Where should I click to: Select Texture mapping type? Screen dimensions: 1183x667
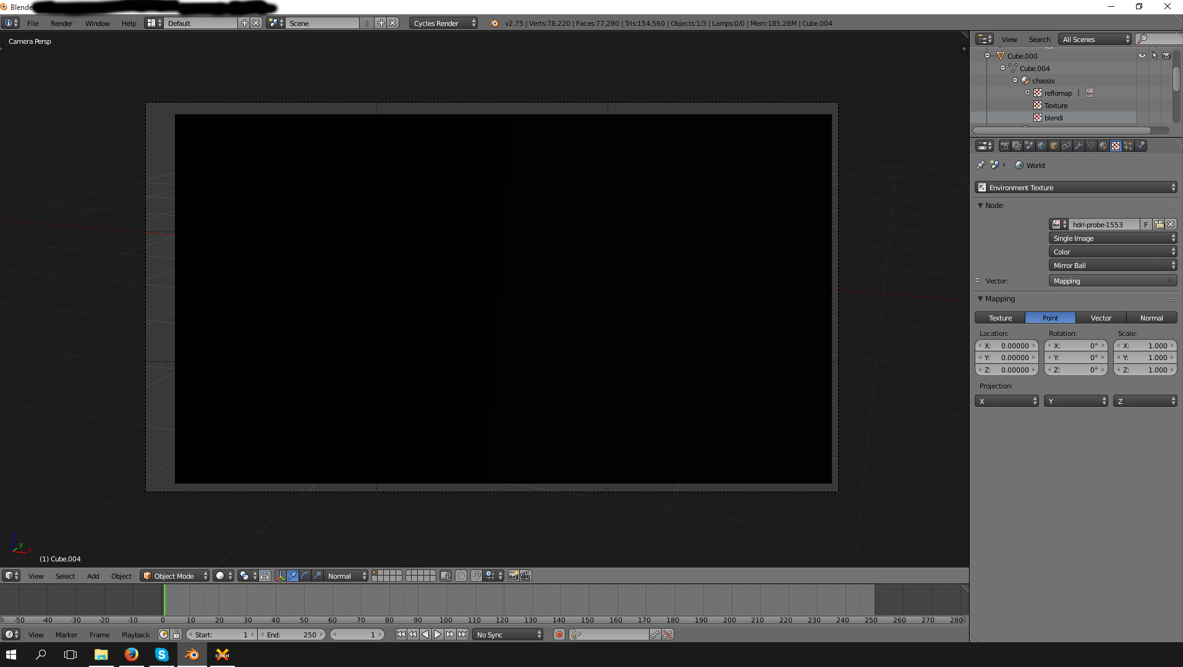1000,317
